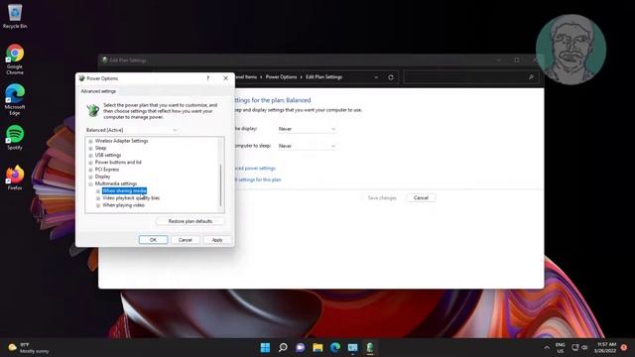
Task: Open the clock and date flyout
Action: point(605,347)
